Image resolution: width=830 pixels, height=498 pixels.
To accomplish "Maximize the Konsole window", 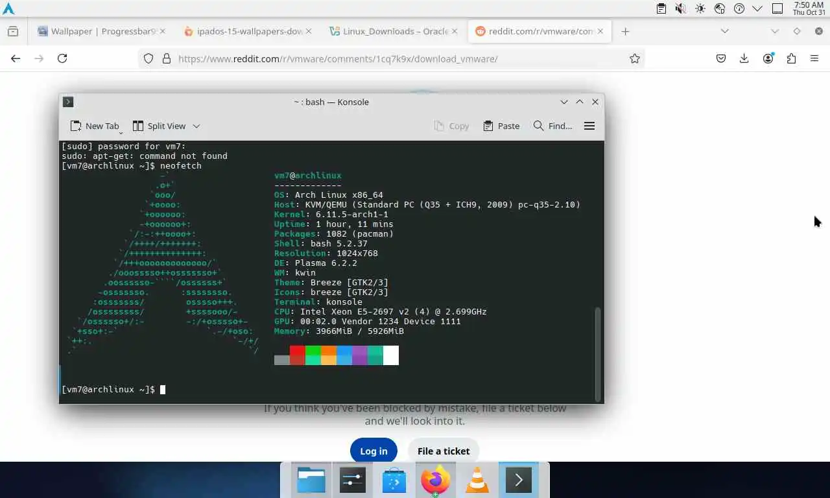I will pos(580,102).
